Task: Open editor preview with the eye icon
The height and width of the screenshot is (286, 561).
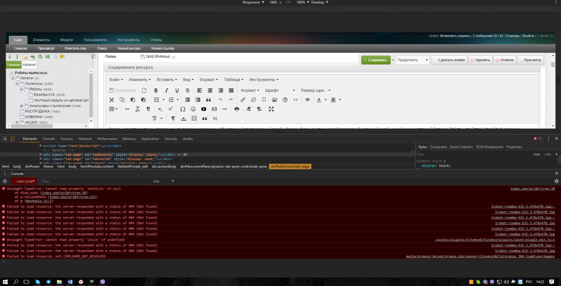Action: [x=307, y=100]
